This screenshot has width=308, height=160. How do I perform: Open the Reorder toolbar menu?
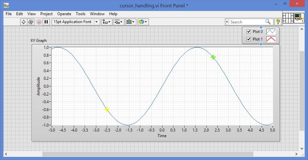tap(143, 22)
